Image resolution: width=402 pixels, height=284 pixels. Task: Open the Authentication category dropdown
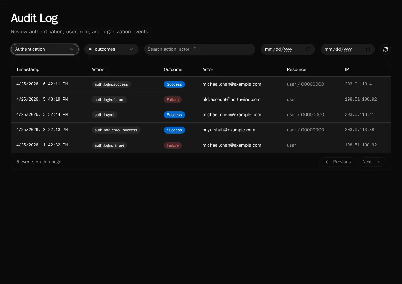tap(44, 49)
